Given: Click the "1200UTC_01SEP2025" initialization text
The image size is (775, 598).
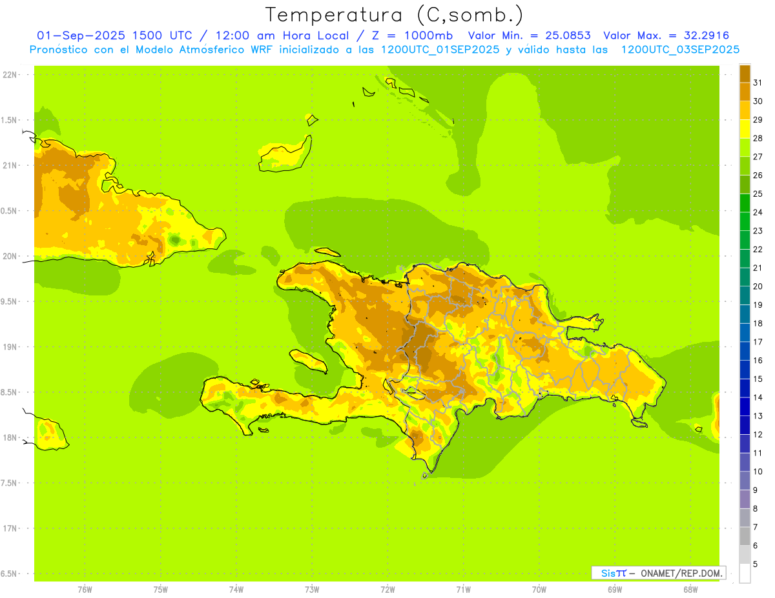Looking at the screenshot, I should click(440, 50).
